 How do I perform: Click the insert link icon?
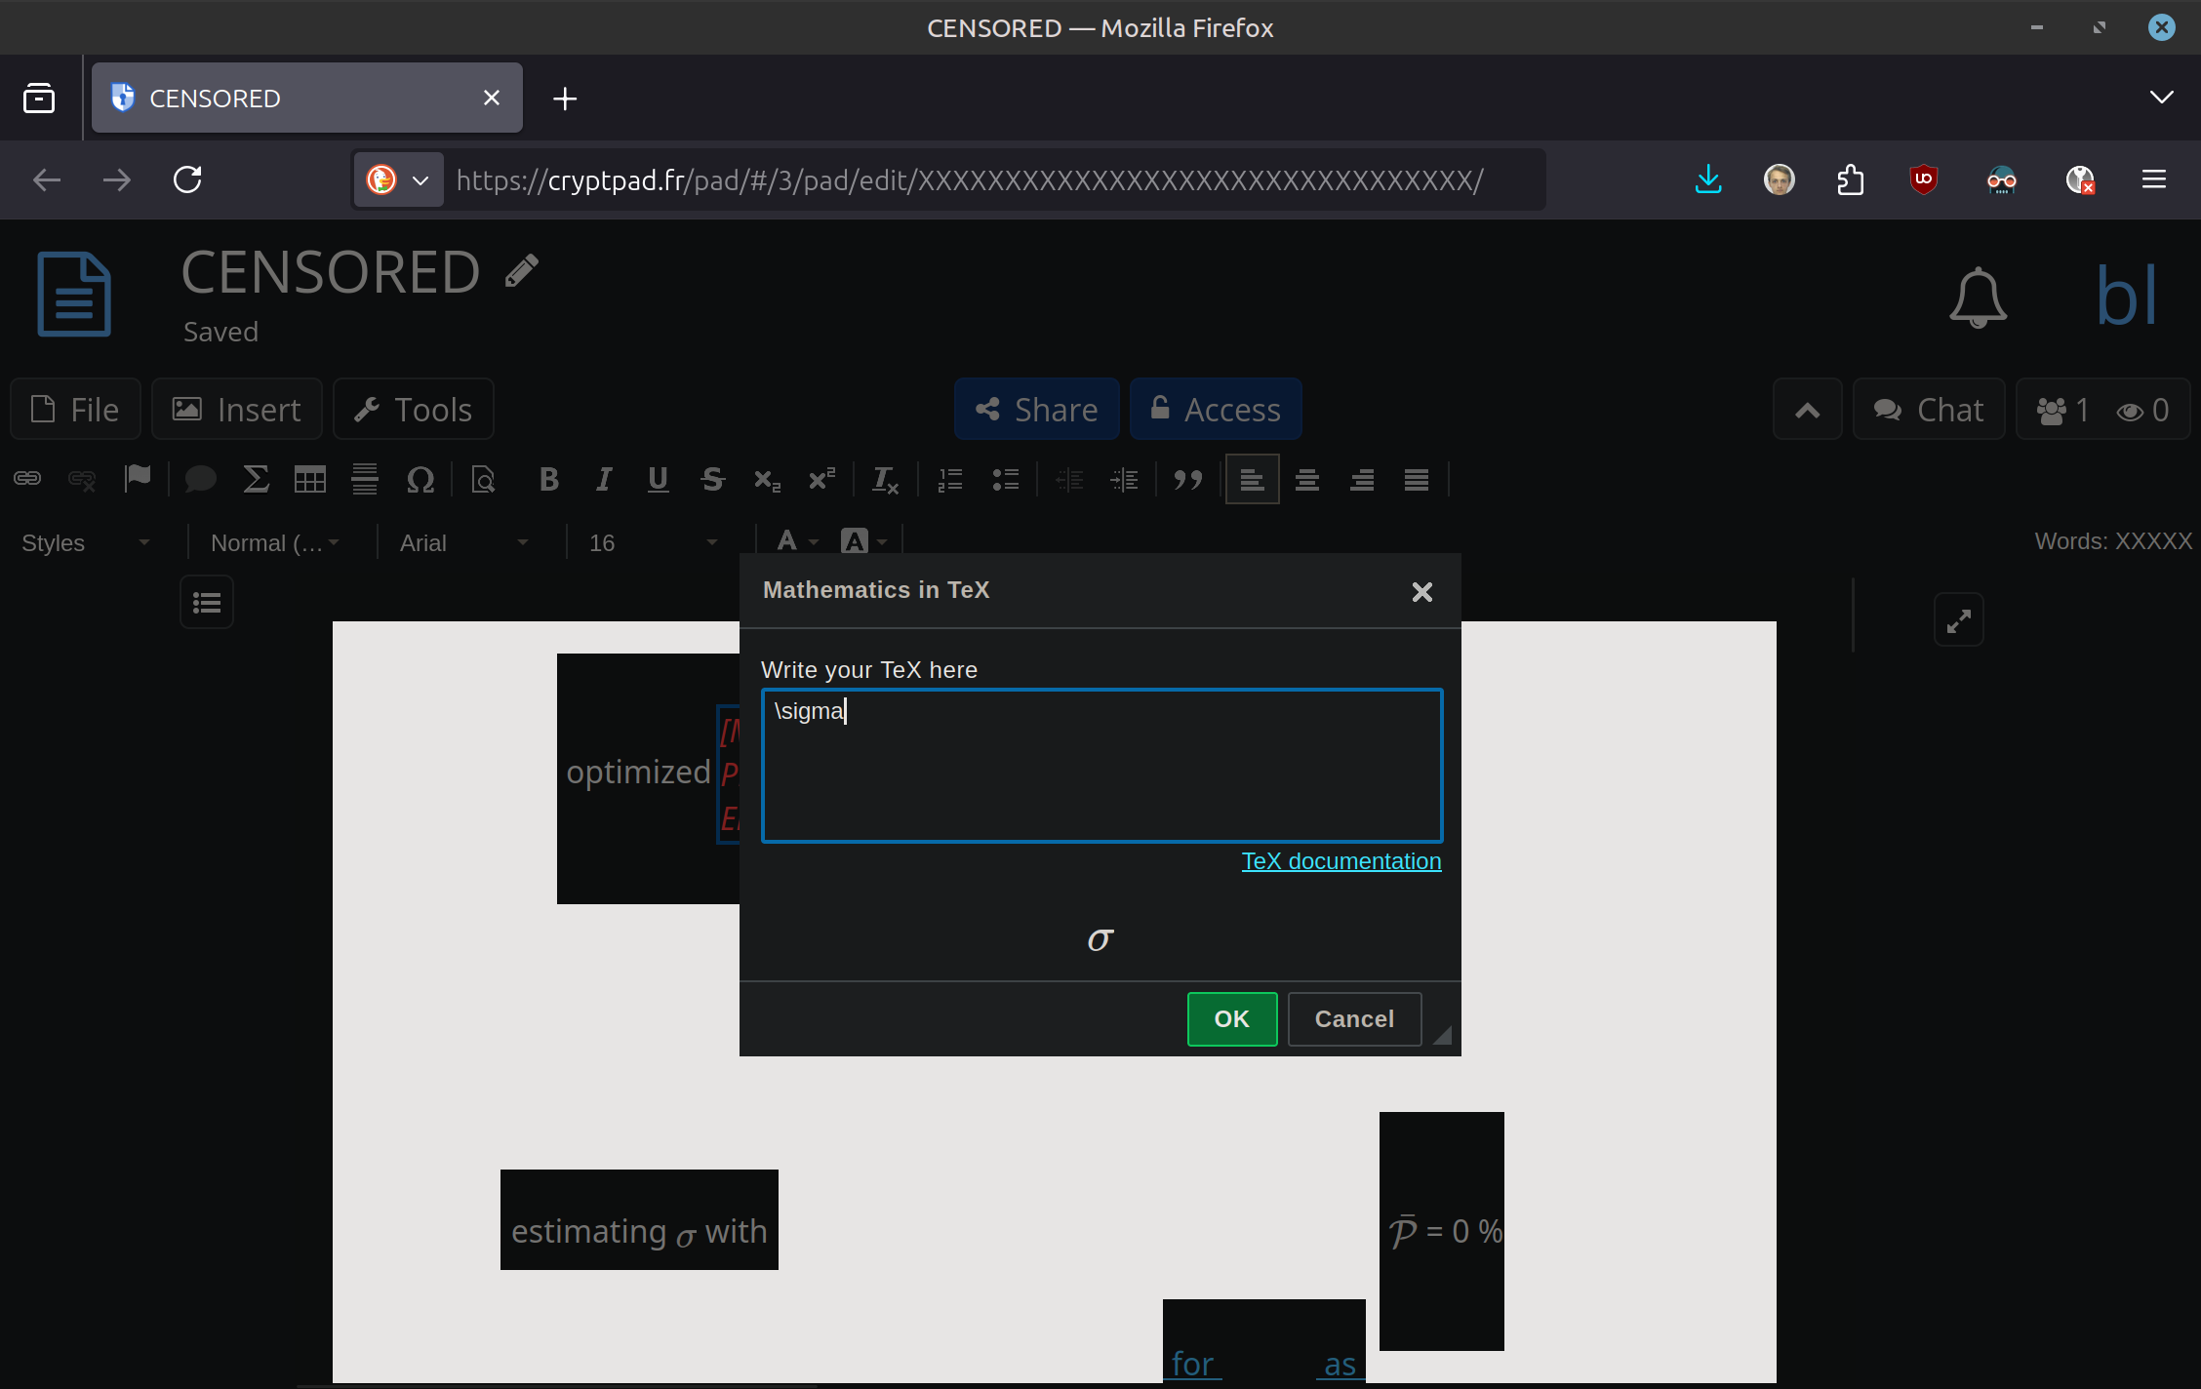click(27, 479)
